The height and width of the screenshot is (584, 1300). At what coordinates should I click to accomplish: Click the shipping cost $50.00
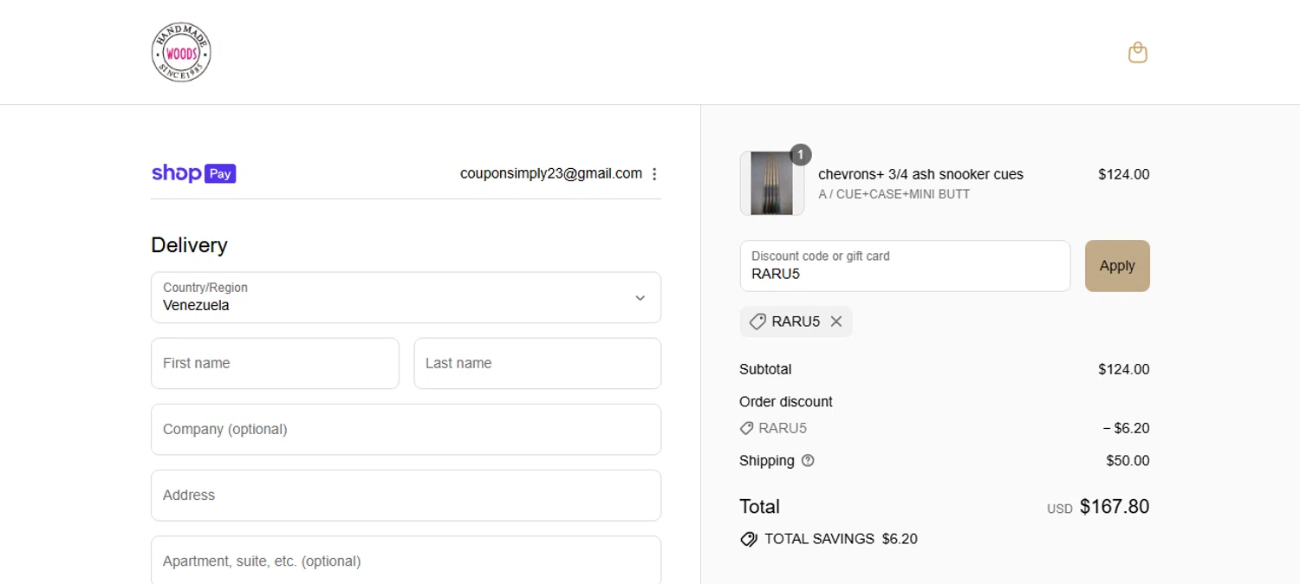(x=1128, y=461)
